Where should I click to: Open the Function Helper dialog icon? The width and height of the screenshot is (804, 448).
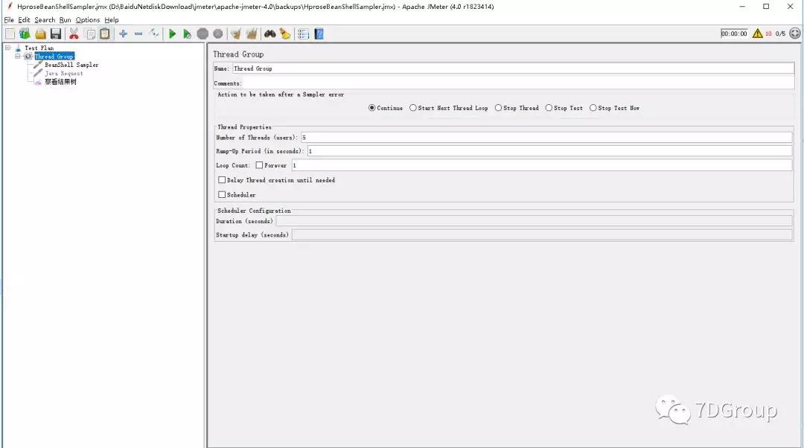coord(303,33)
